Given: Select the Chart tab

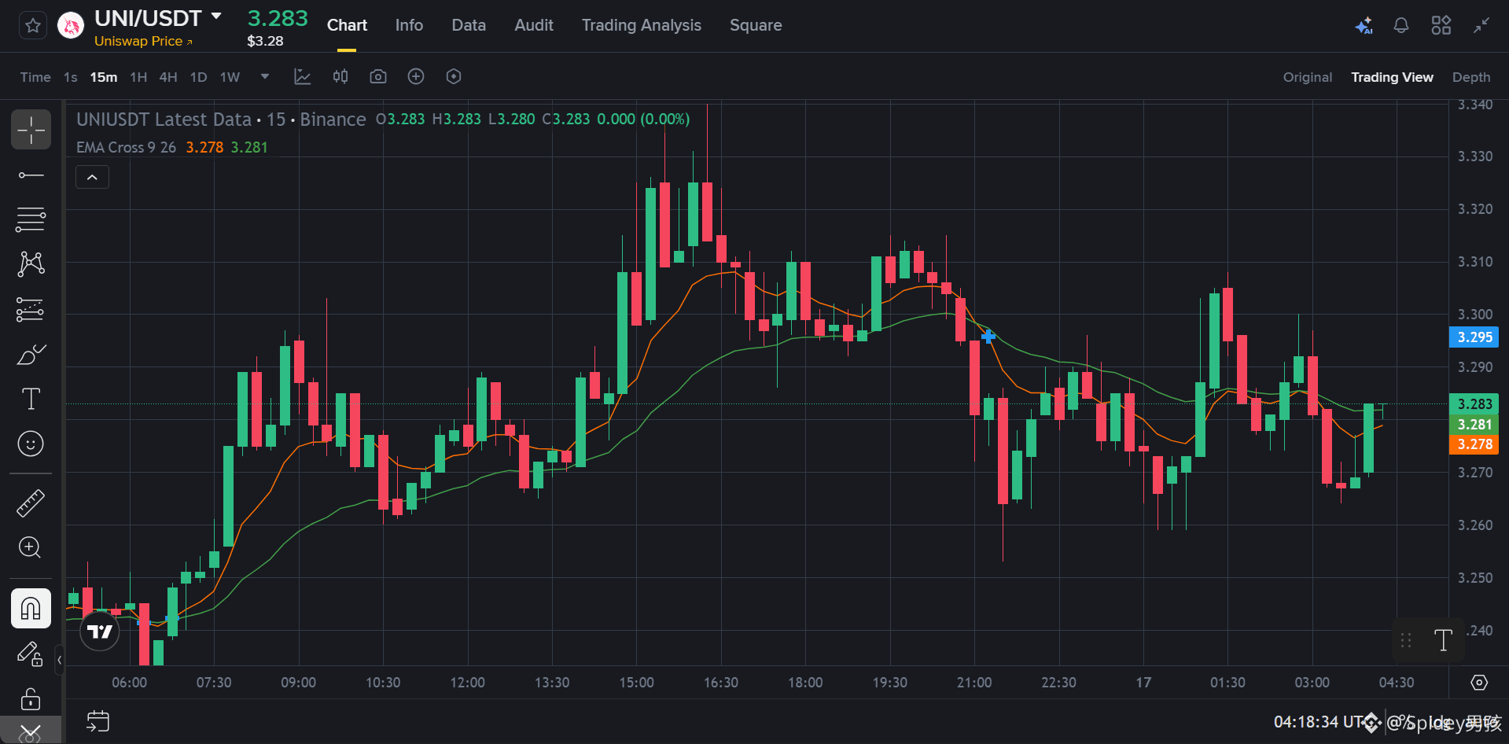Looking at the screenshot, I should tap(347, 25).
